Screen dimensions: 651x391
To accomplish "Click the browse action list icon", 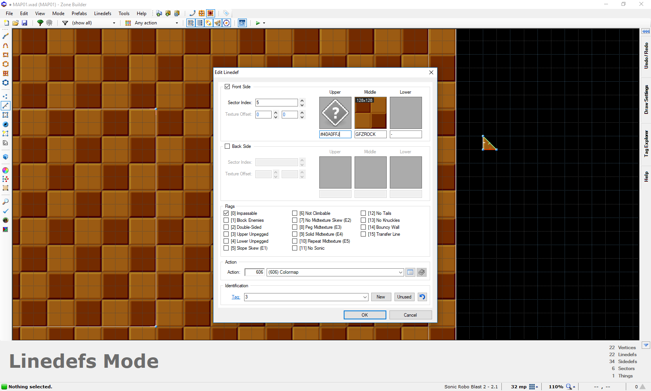I will pyautogui.click(x=410, y=272).
